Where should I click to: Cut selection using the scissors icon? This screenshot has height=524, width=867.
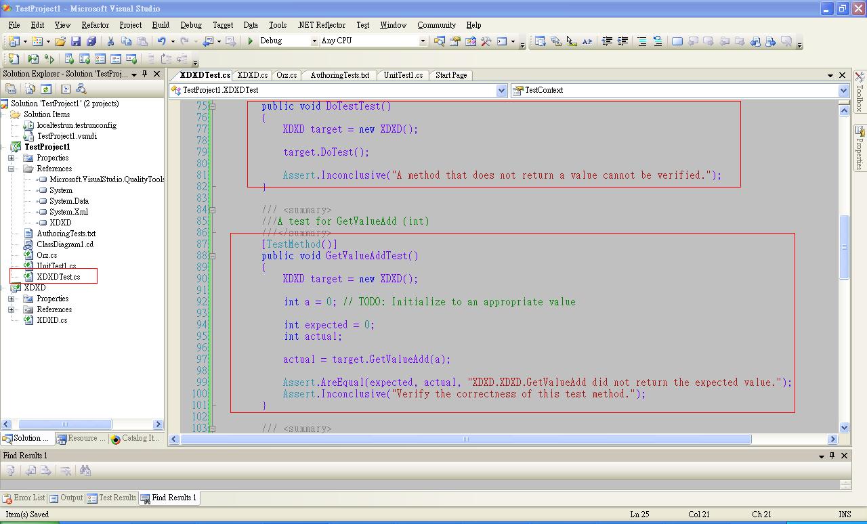pos(110,41)
